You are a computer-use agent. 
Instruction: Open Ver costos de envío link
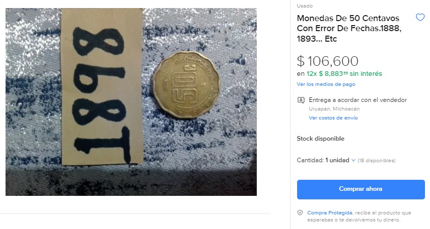pyautogui.click(x=333, y=118)
